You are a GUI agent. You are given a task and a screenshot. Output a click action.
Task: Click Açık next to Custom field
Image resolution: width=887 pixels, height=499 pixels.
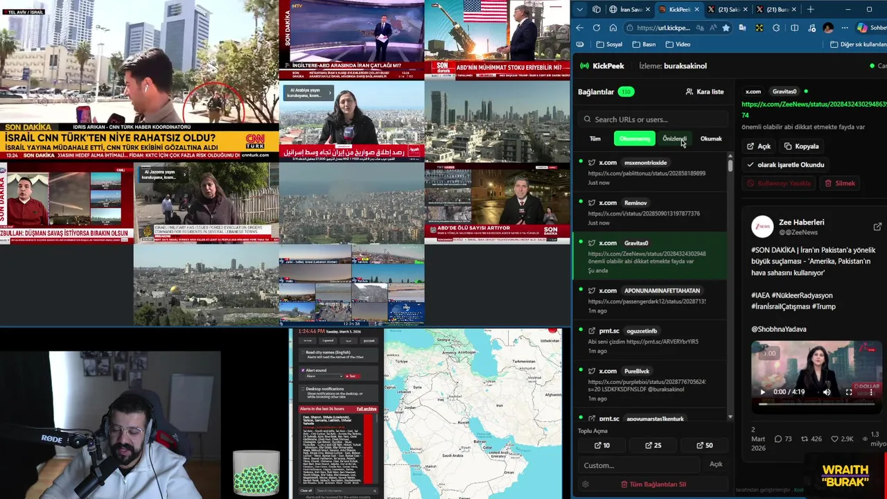click(716, 464)
